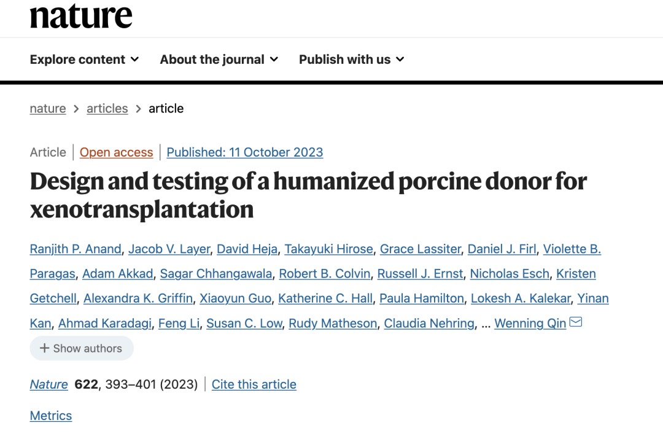Image resolution: width=663 pixels, height=436 pixels.
Task: Click the Open access link
Action: [x=116, y=152]
